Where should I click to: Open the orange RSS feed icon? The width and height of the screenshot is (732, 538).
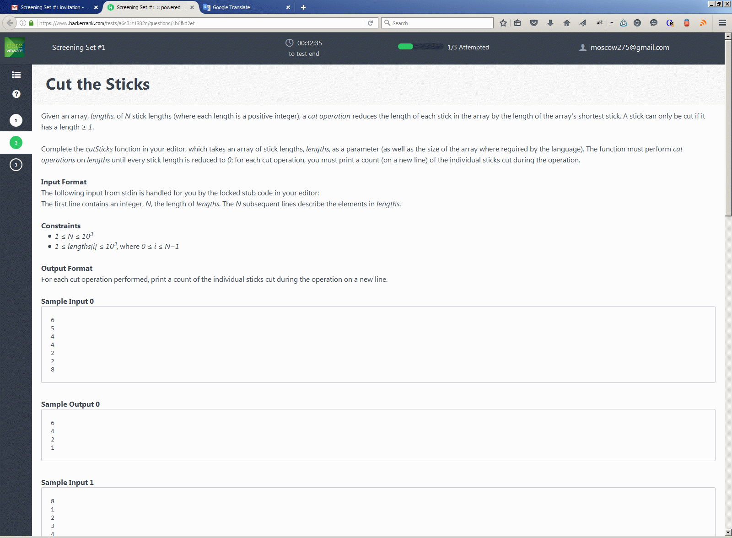click(x=703, y=23)
